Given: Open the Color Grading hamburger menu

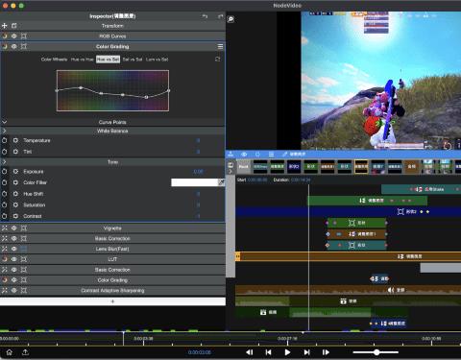Looking at the screenshot, I should click(x=220, y=47).
